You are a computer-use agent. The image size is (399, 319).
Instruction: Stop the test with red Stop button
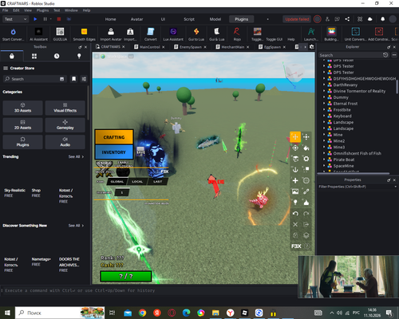pos(59,19)
